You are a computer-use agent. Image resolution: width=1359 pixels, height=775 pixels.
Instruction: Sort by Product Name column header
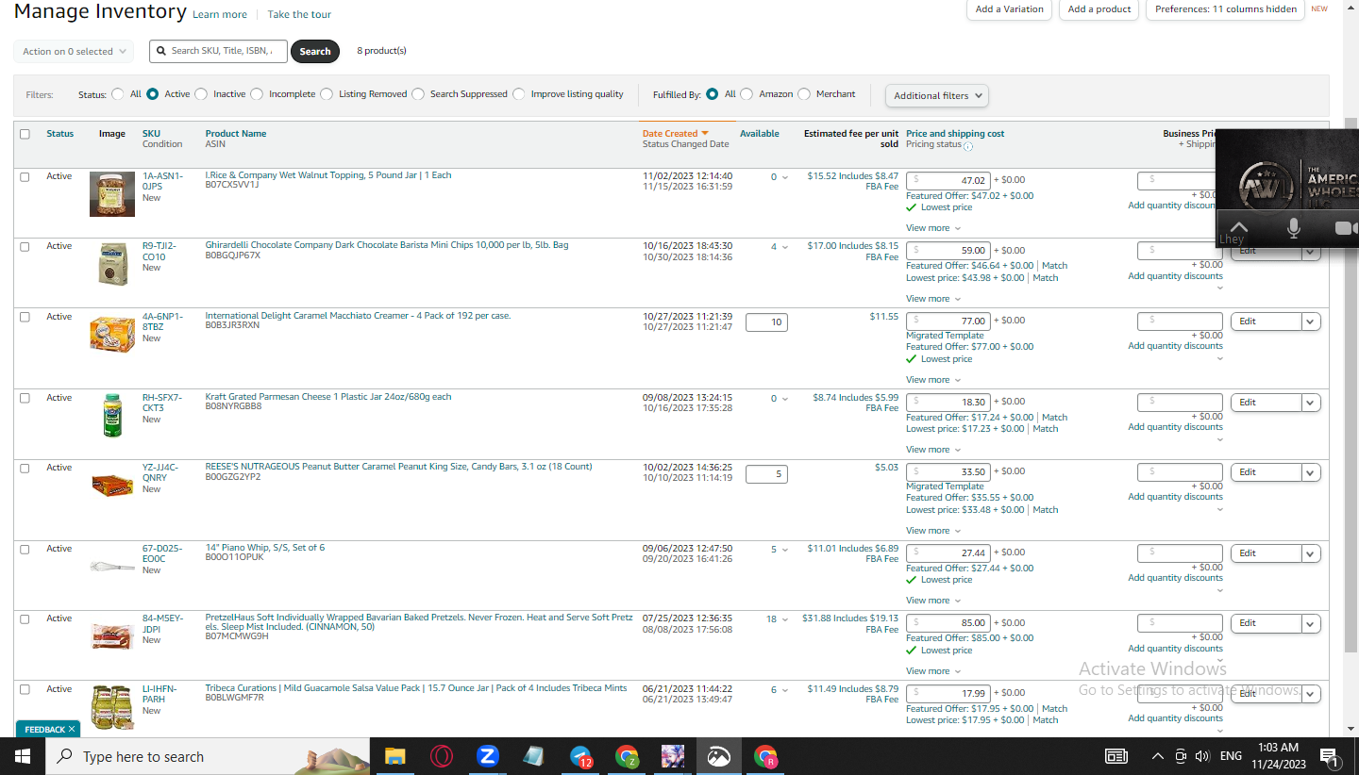236,134
